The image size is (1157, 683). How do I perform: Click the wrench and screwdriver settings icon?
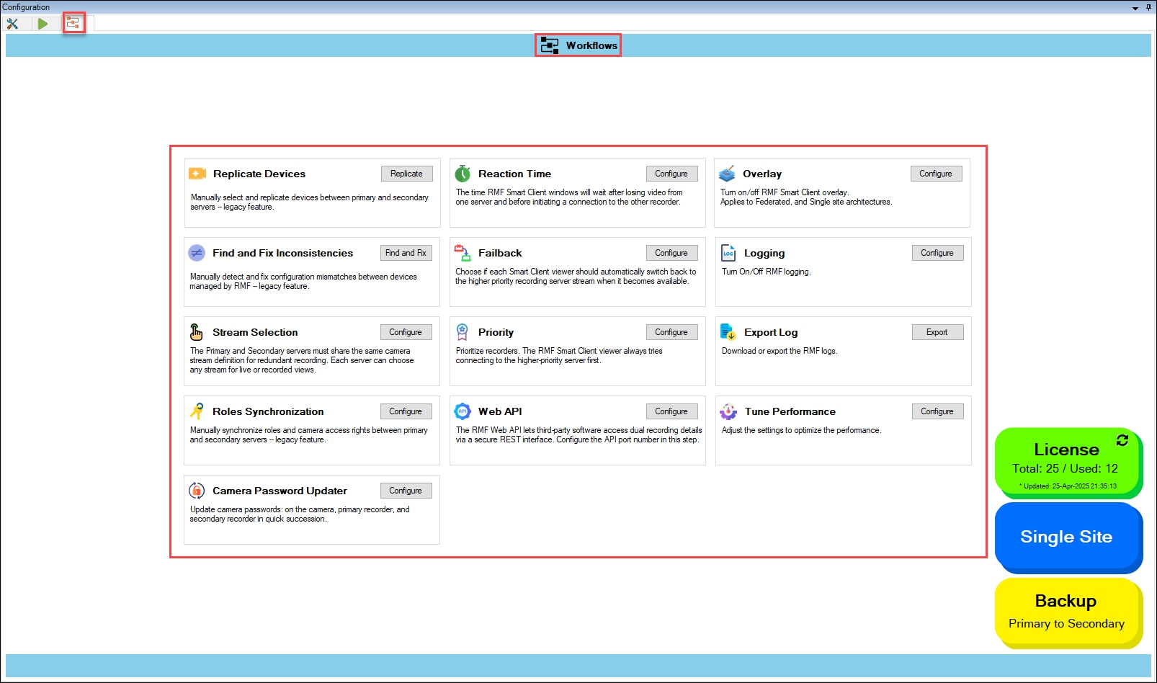tap(12, 24)
